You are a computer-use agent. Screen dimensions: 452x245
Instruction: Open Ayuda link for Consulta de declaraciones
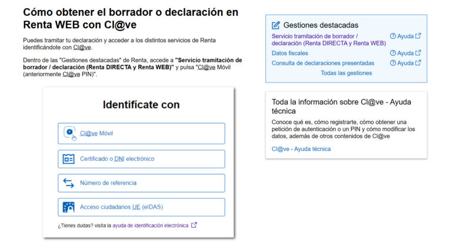[406, 63]
